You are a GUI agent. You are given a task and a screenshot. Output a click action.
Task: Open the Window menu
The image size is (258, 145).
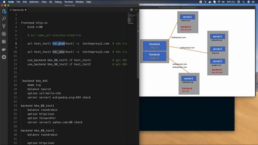pyautogui.click(x=79, y=2)
